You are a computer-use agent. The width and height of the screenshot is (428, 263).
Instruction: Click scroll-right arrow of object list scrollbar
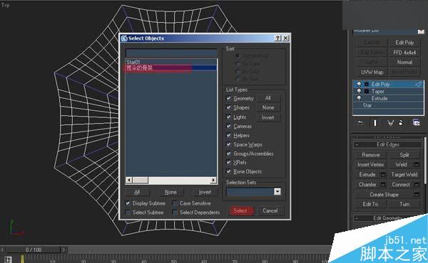(x=213, y=180)
